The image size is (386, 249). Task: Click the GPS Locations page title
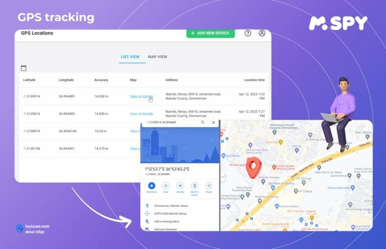pyautogui.click(x=37, y=33)
